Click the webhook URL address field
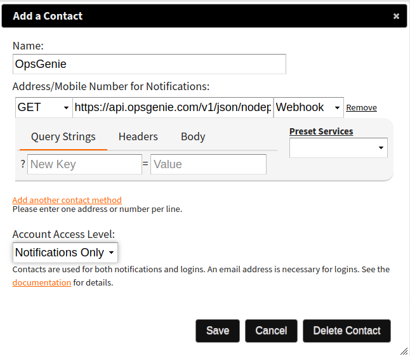This screenshot has width=410, height=356. pos(173,108)
